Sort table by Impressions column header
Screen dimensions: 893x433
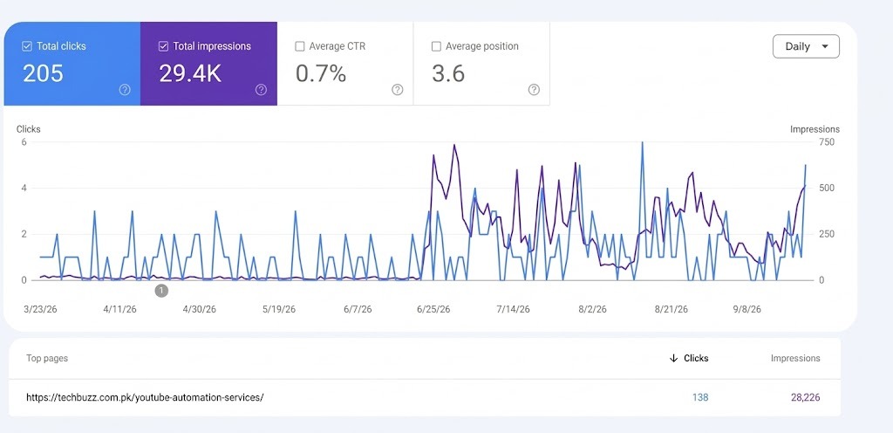point(795,359)
